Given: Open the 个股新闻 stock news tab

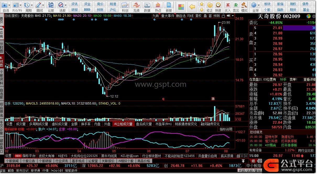Looking at the screenshot, I should (12, 161).
